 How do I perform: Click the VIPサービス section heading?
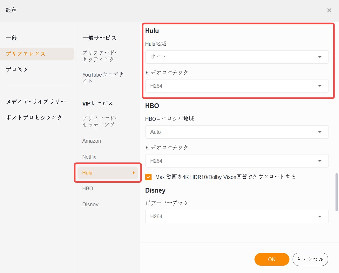[x=98, y=103]
